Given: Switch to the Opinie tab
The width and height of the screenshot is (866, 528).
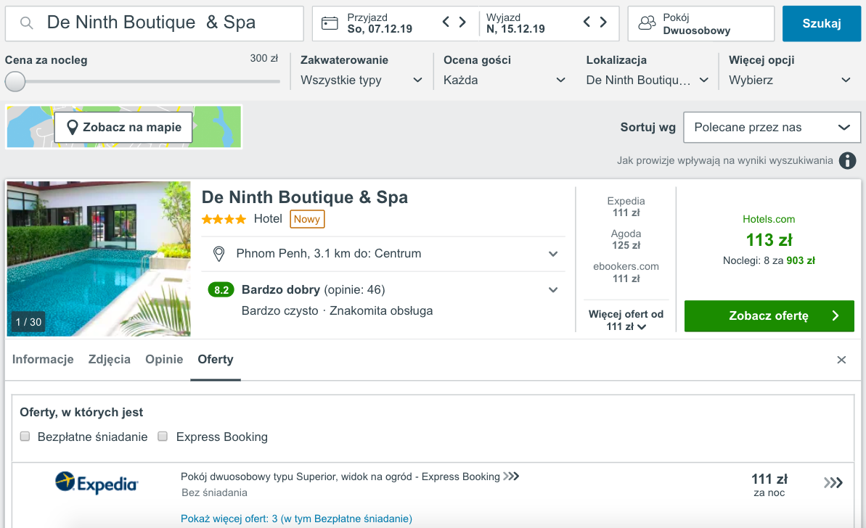Looking at the screenshot, I should tap(164, 359).
